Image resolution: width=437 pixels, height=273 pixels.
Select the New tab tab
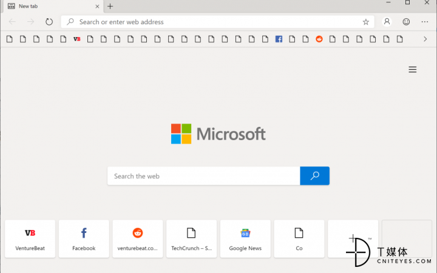[53, 6]
